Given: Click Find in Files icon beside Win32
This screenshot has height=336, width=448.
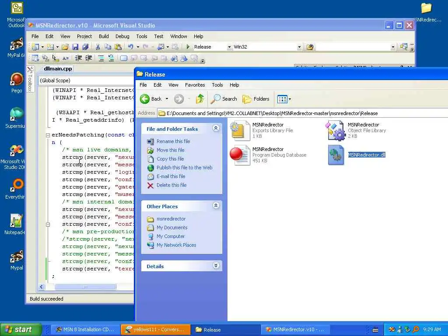Looking at the screenshot, I should coord(310,47).
